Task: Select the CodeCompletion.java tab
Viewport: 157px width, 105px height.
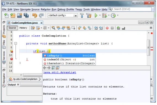Action: pyautogui.click(x=25, y=23)
